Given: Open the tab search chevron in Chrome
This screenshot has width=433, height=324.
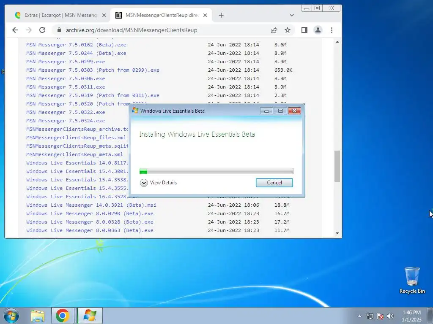Looking at the screenshot, I should click(292, 15).
